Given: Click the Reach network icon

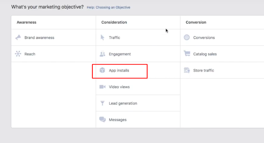Looking at the screenshot, I should click(18, 54).
